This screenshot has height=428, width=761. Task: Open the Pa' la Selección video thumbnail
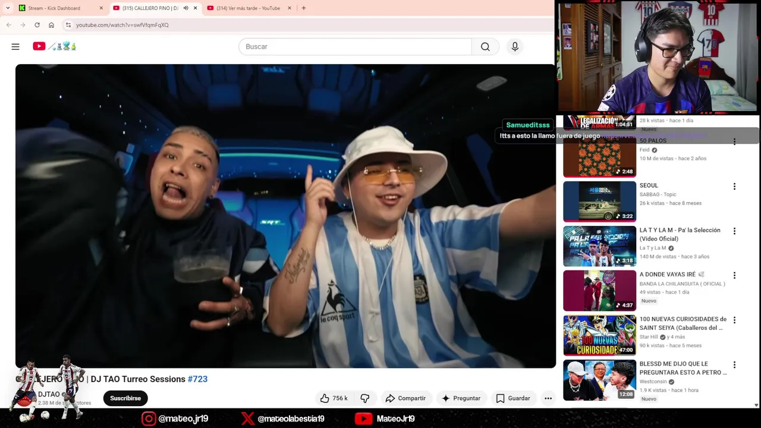point(599,246)
